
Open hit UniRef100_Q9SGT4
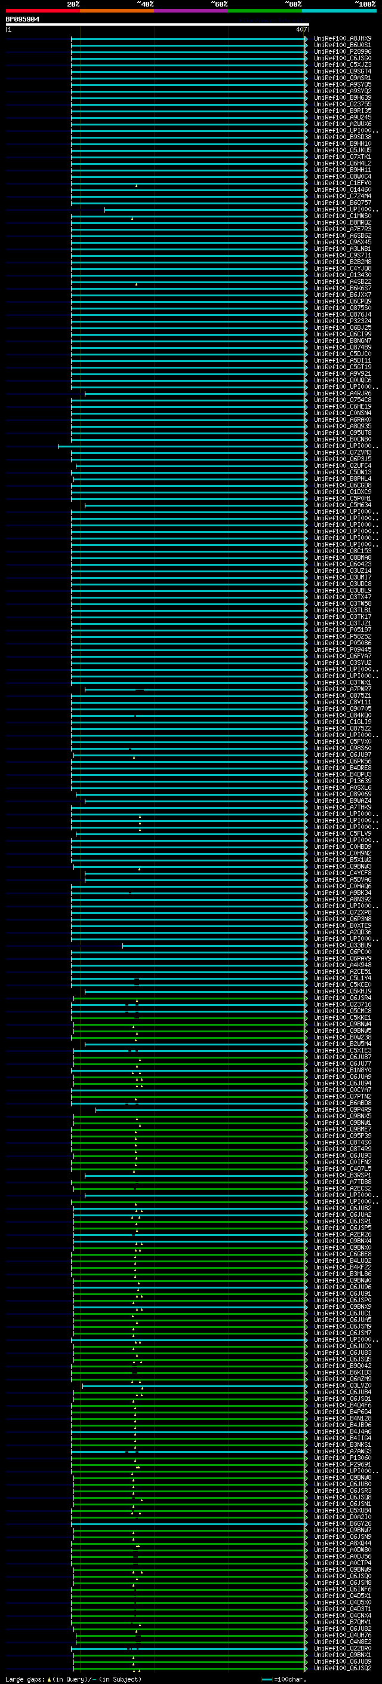click(342, 71)
